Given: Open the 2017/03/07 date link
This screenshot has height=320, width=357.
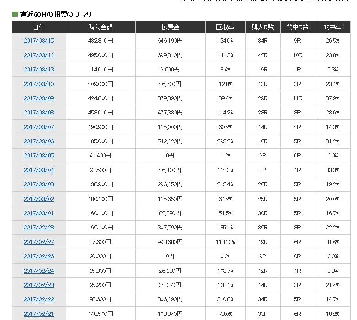Looking at the screenshot, I should pyautogui.click(x=39, y=127).
